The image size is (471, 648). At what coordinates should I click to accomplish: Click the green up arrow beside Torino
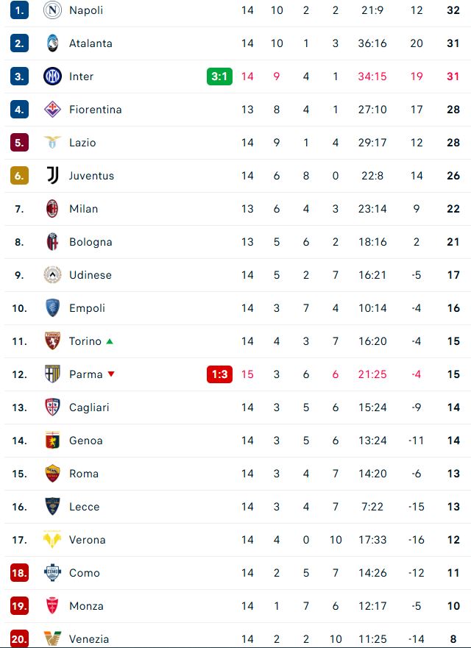point(110,341)
